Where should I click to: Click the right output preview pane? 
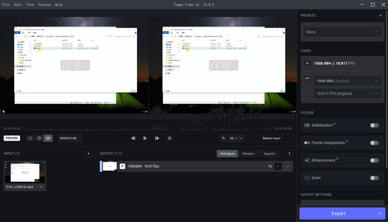[x=222, y=65]
